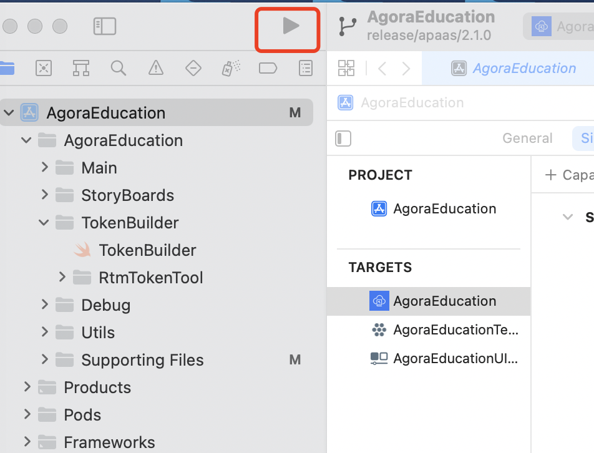594x453 pixels.
Task: Show the Report navigator
Action: [x=305, y=69]
